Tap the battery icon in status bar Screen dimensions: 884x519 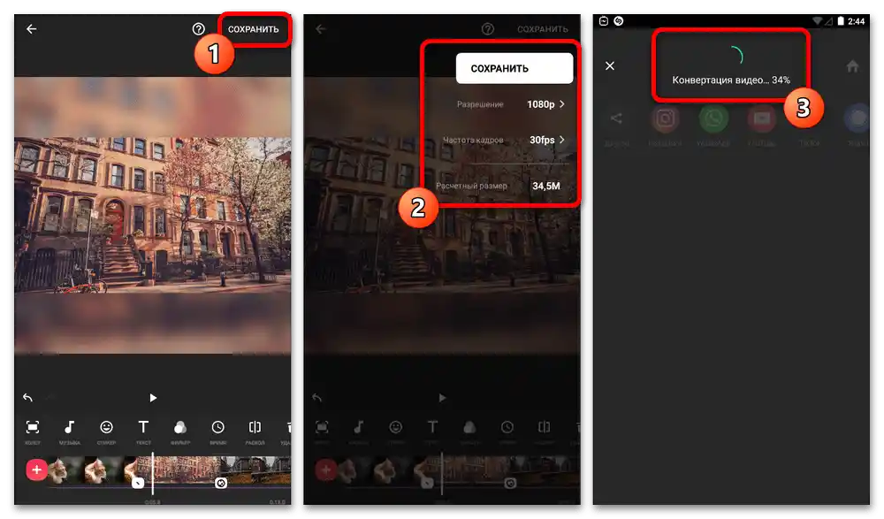(x=841, y=21)
